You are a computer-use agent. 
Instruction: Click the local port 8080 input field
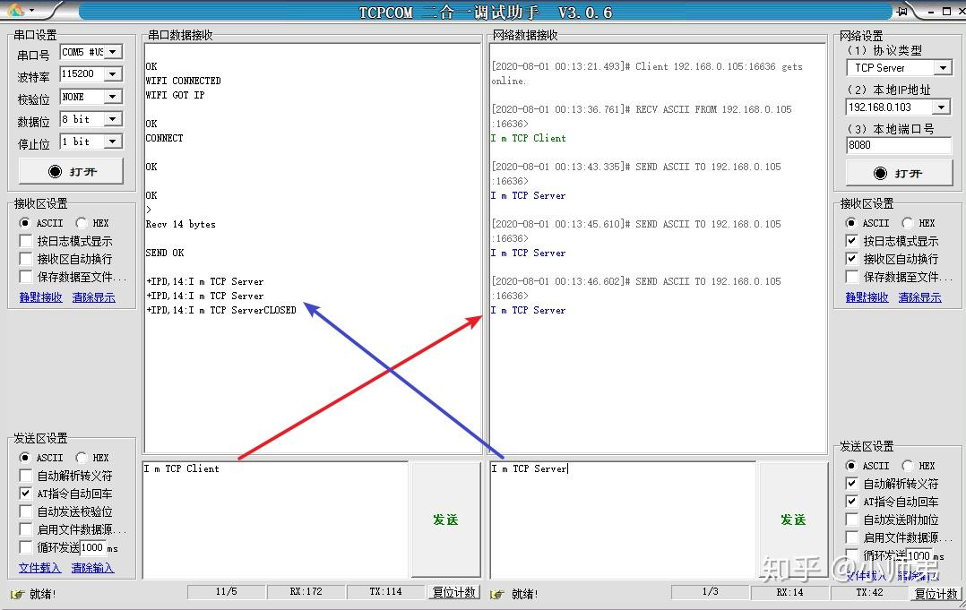896,145
